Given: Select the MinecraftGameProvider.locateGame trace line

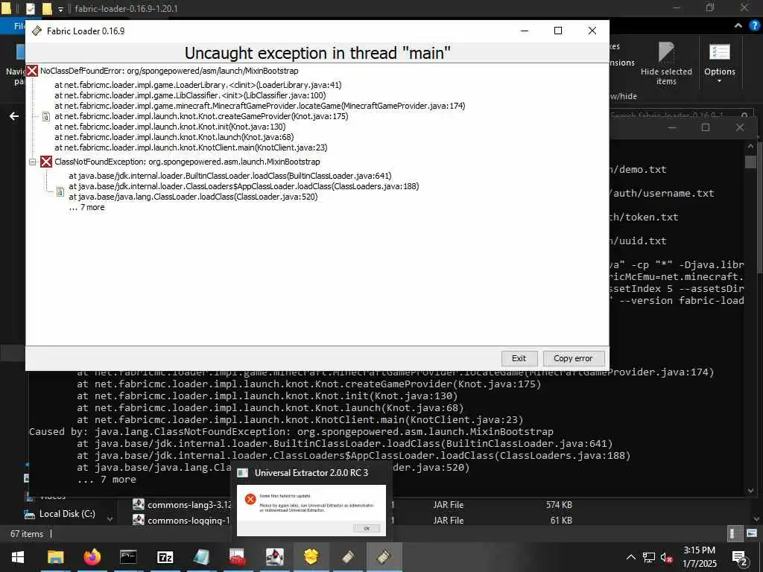Looking at the screenshot, I should coord(260,106).
